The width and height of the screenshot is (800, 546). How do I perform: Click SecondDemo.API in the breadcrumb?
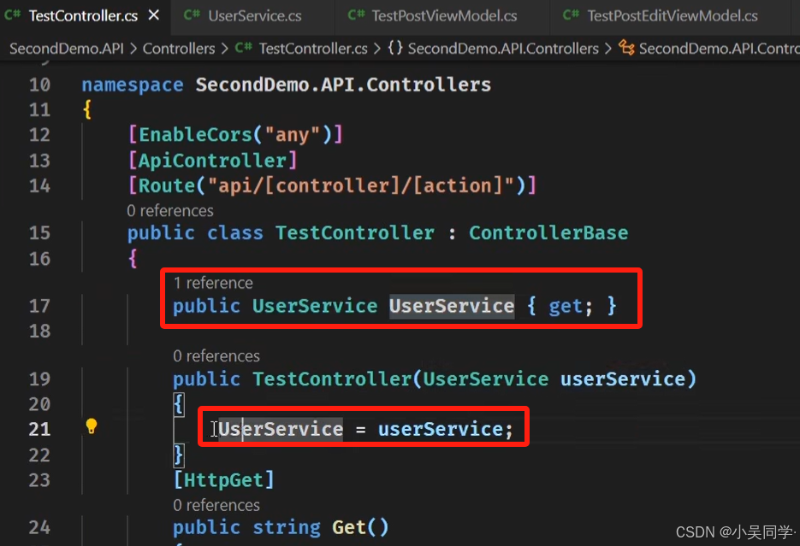coord(67,49)
